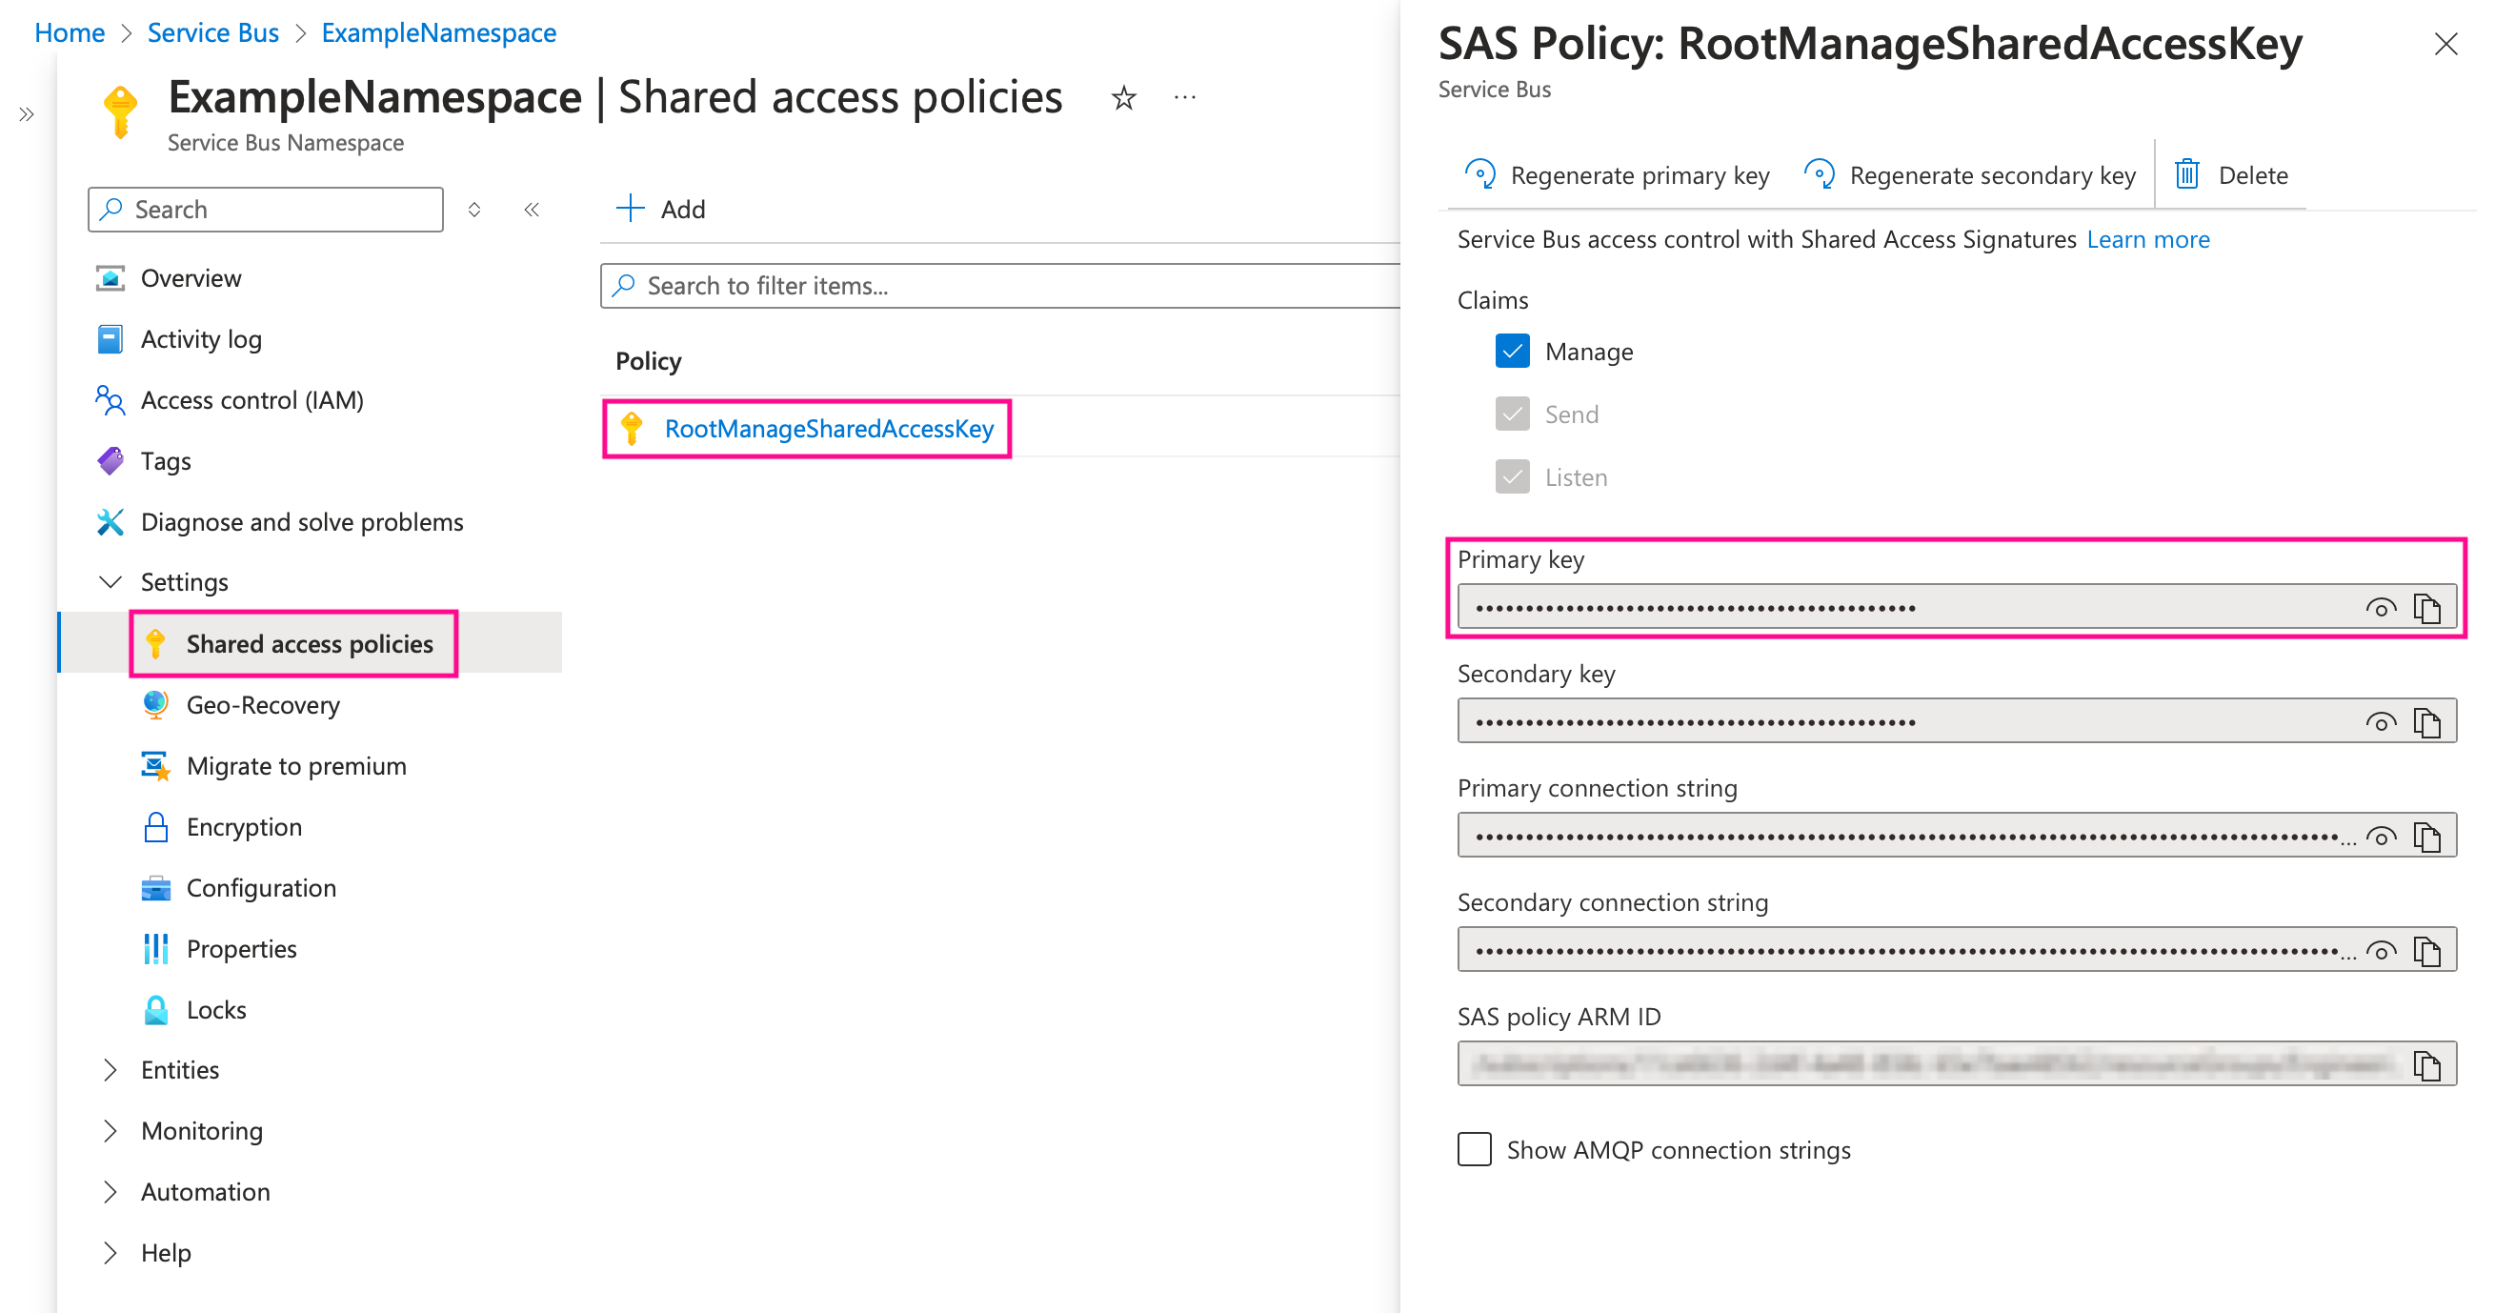Expand the Monitoring section
This screenshot has width=2515, height=1313.
[x=111, y=1130]
